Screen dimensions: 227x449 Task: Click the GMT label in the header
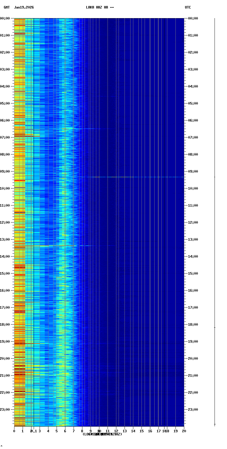tap(7, 7)
